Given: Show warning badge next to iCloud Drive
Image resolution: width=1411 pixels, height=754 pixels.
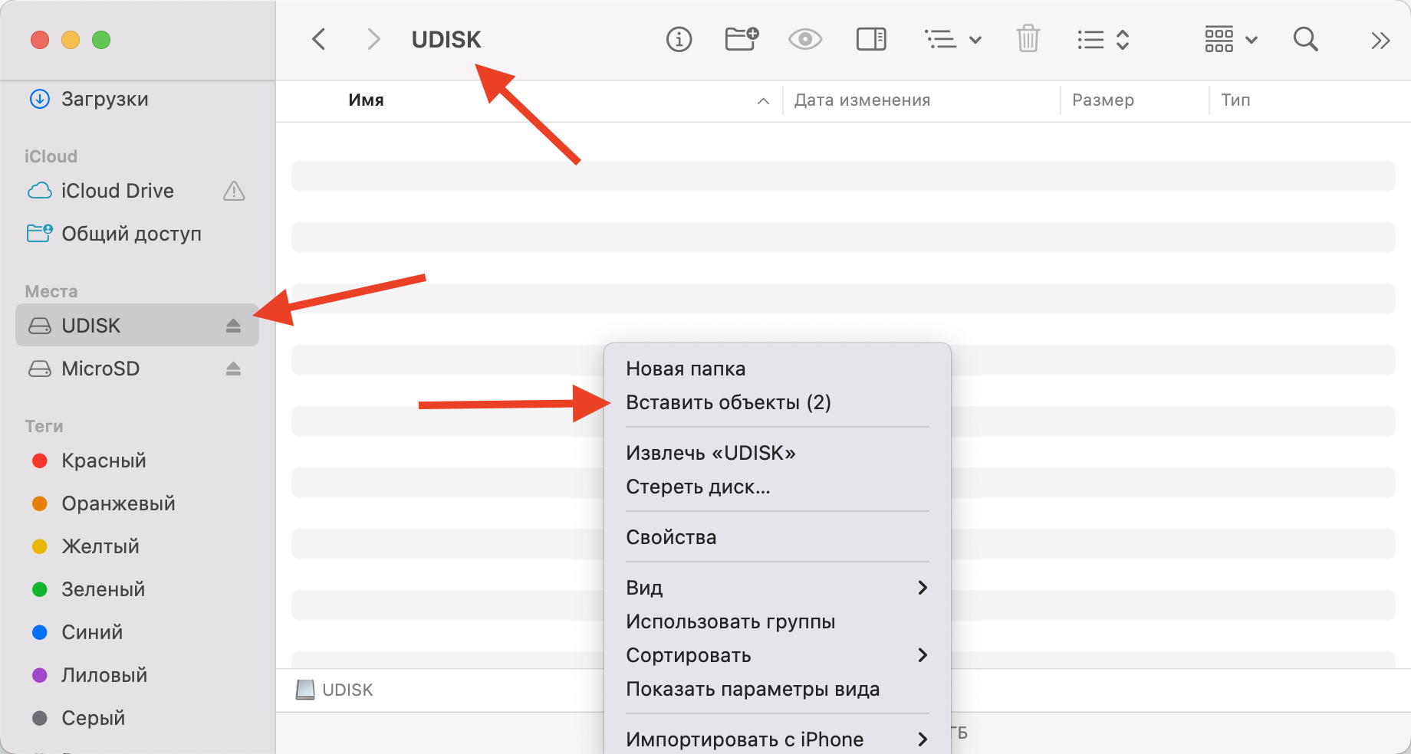Looking at the screenshot, I should click(x=234, y=191).
